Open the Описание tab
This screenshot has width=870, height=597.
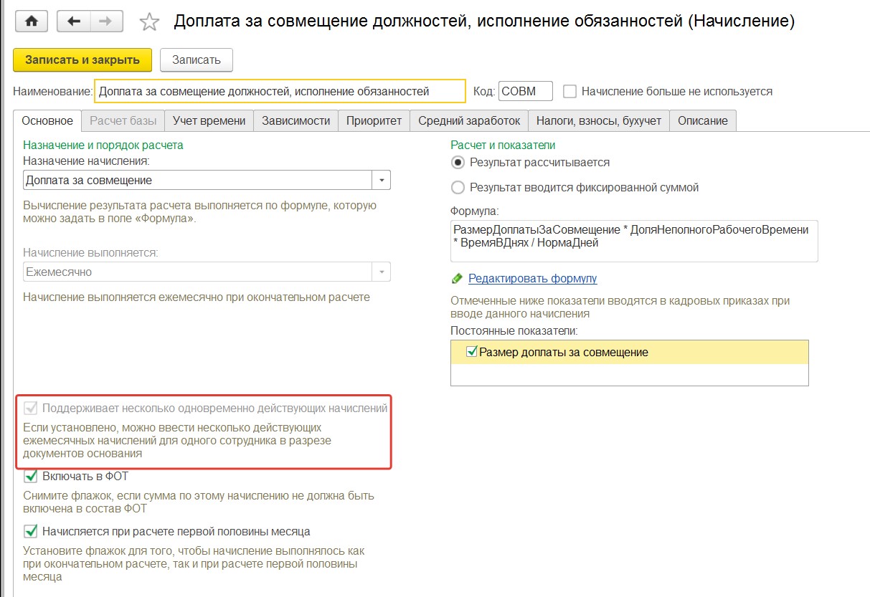[703, 120]
